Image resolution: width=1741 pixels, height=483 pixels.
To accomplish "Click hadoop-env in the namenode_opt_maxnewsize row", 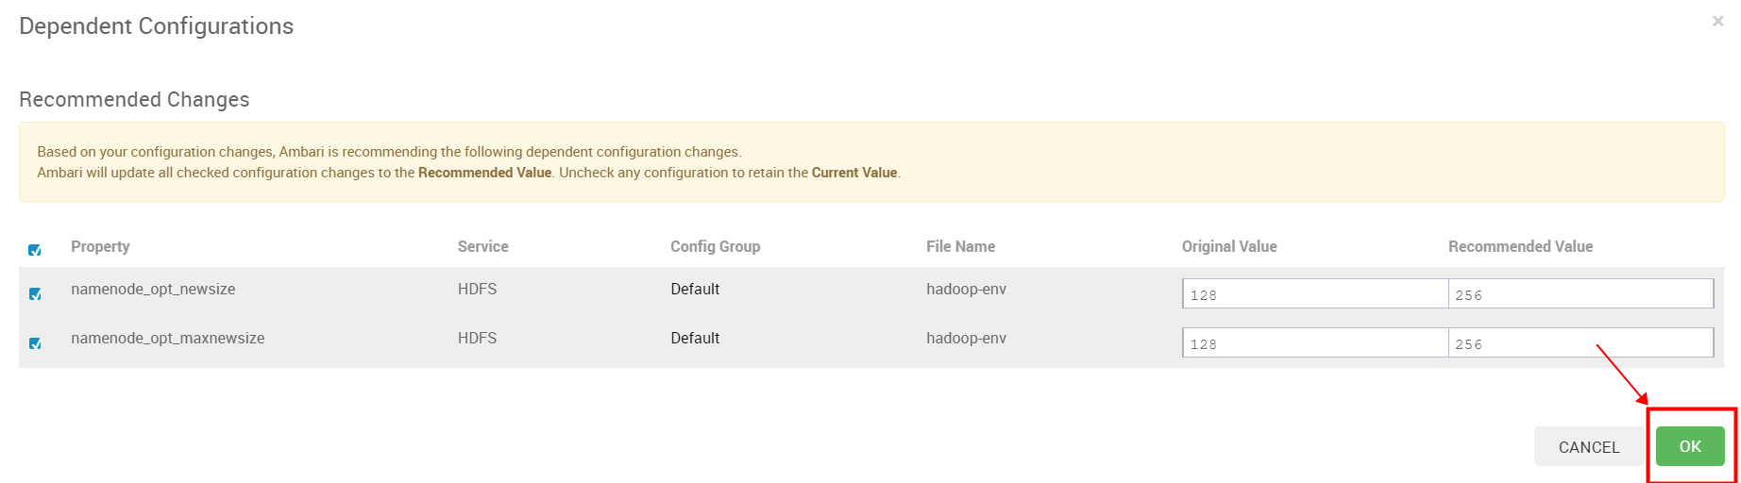I will tap(967, 339).
